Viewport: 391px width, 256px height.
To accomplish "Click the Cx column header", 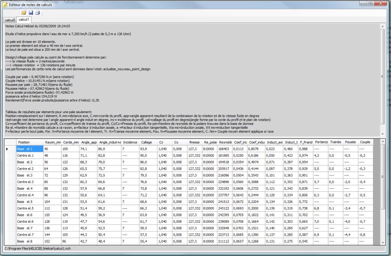I will tap(179, 142).
